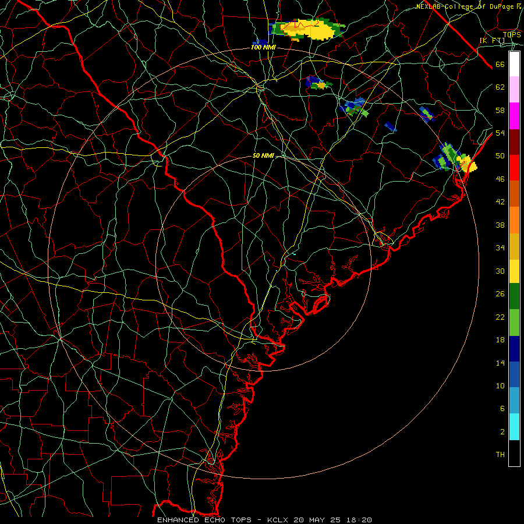Click the 38 legend value
This screenshot has height=524, width=524.
[500, 225]
